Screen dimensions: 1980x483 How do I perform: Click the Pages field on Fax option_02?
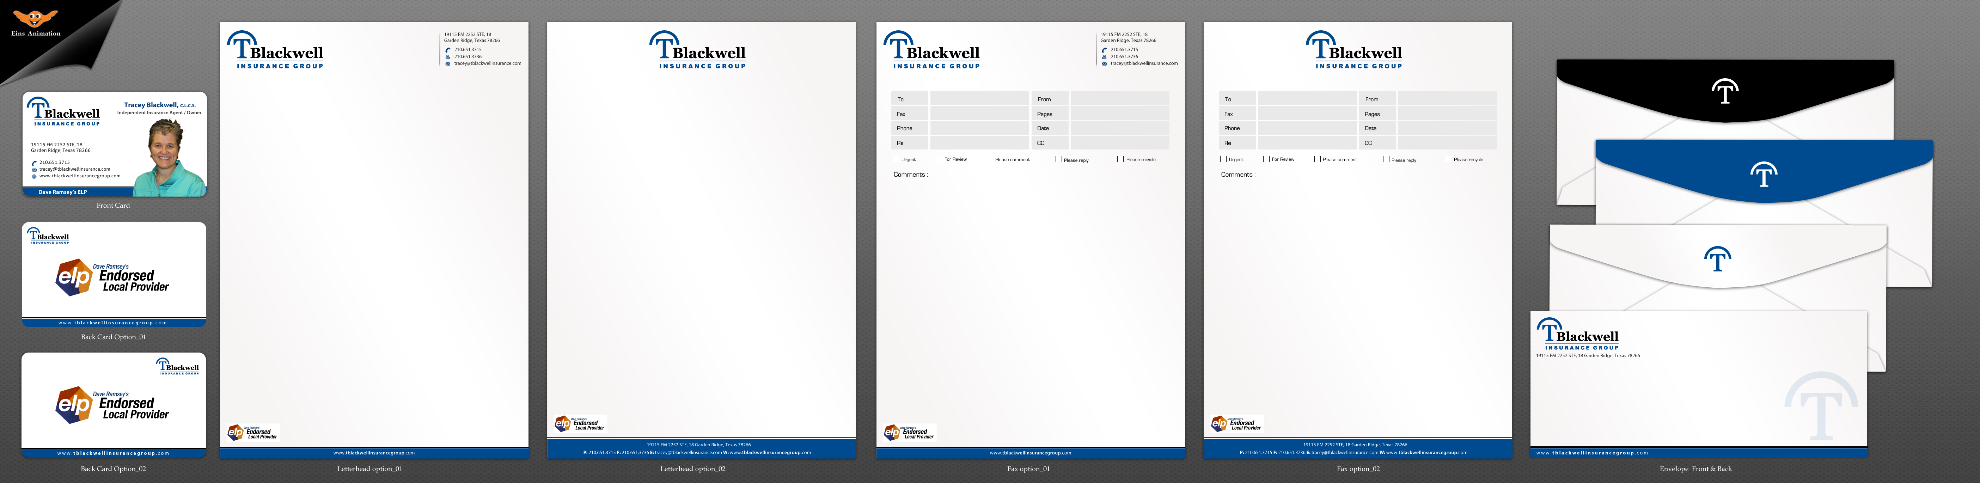pos(1447,113)
